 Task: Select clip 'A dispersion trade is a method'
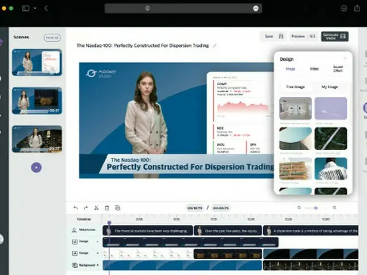click(x=311, y=230)
